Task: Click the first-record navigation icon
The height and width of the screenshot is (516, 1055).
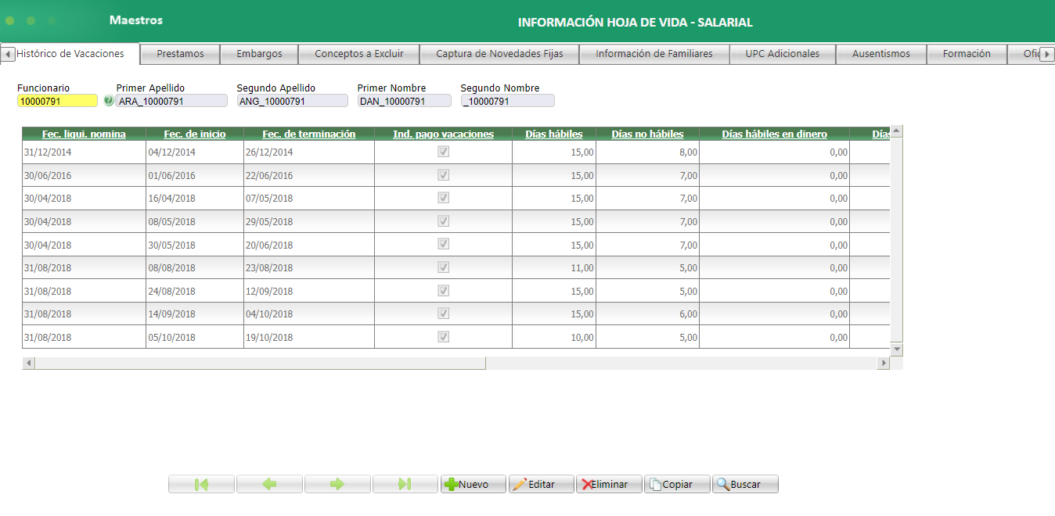Action: click(x=200, y=483)
